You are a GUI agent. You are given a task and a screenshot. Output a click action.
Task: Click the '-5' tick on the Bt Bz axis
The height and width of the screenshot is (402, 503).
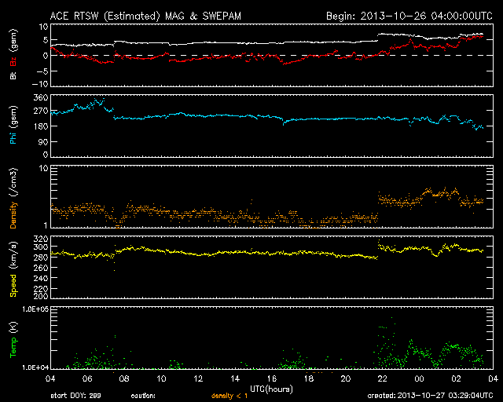(x=42, y=71)
